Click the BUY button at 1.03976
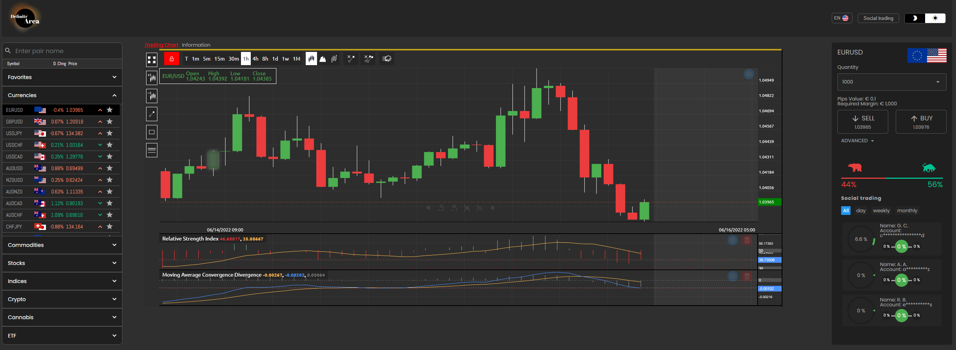Viewport: 956px width, 350px height. (x=921, y=122)
